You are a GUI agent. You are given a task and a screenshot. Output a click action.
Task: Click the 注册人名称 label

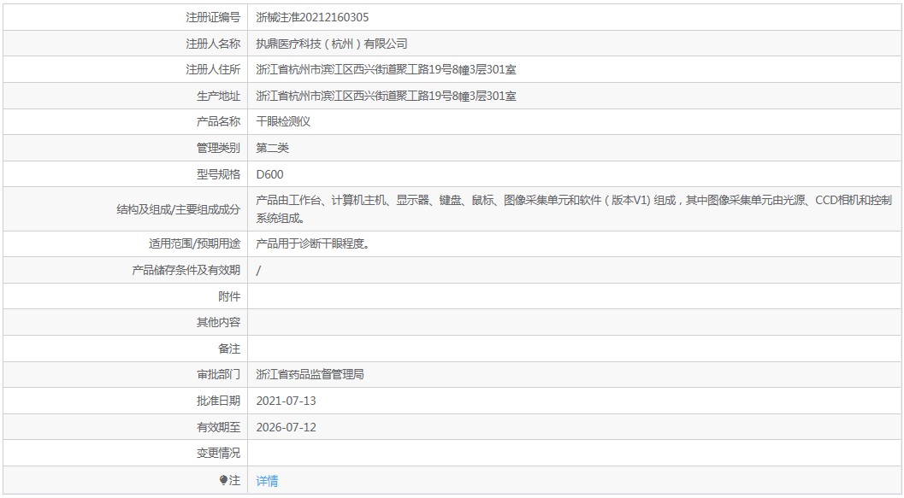(x=213, y=44)
